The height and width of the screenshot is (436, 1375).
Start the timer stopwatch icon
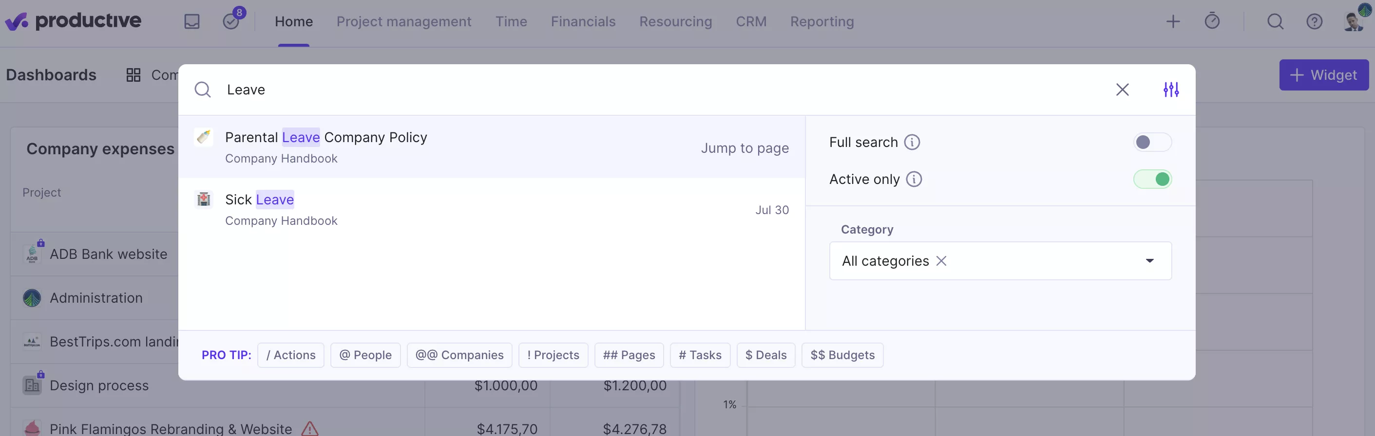(1212, 21)
